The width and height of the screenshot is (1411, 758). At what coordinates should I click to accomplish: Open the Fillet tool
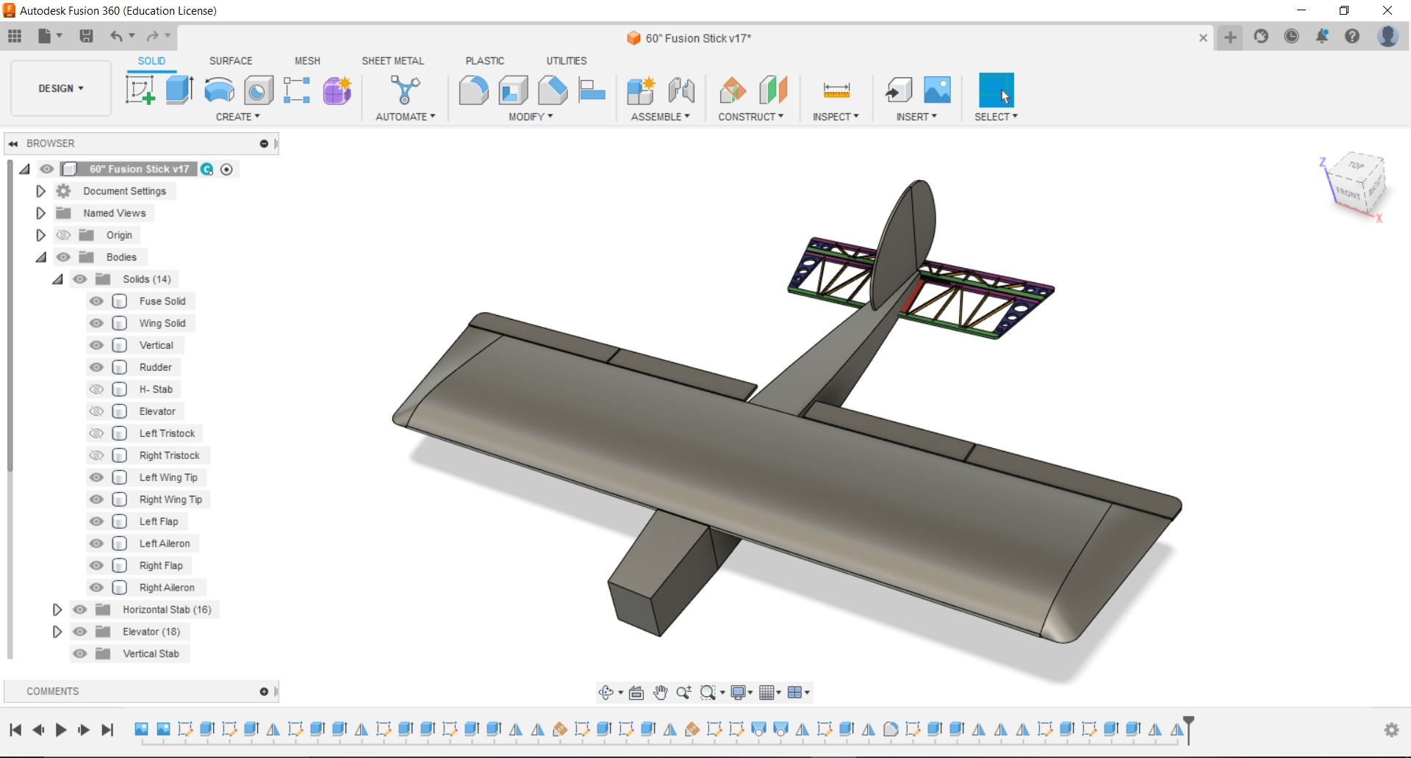473,90
